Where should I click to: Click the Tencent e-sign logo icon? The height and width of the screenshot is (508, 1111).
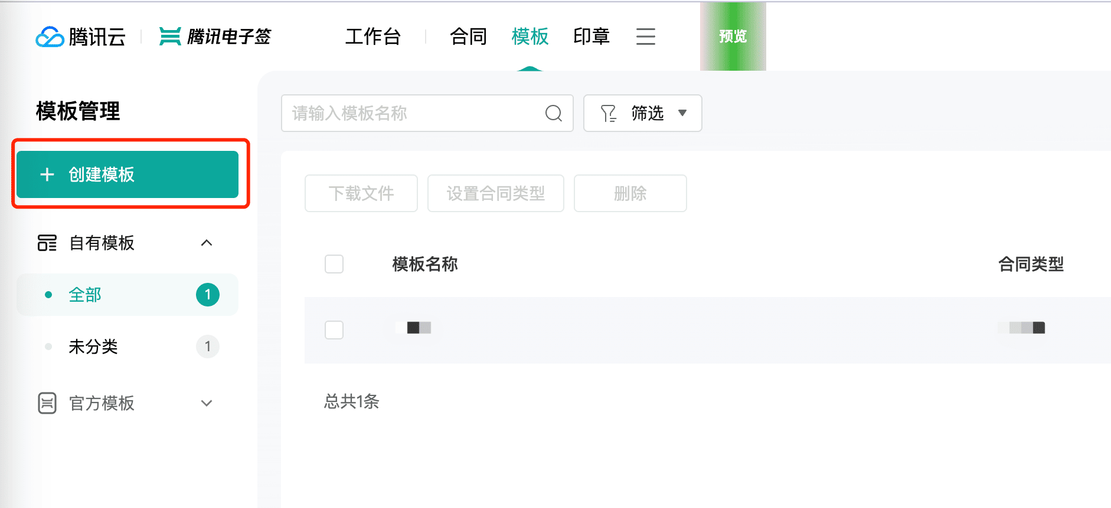[170, 37]
